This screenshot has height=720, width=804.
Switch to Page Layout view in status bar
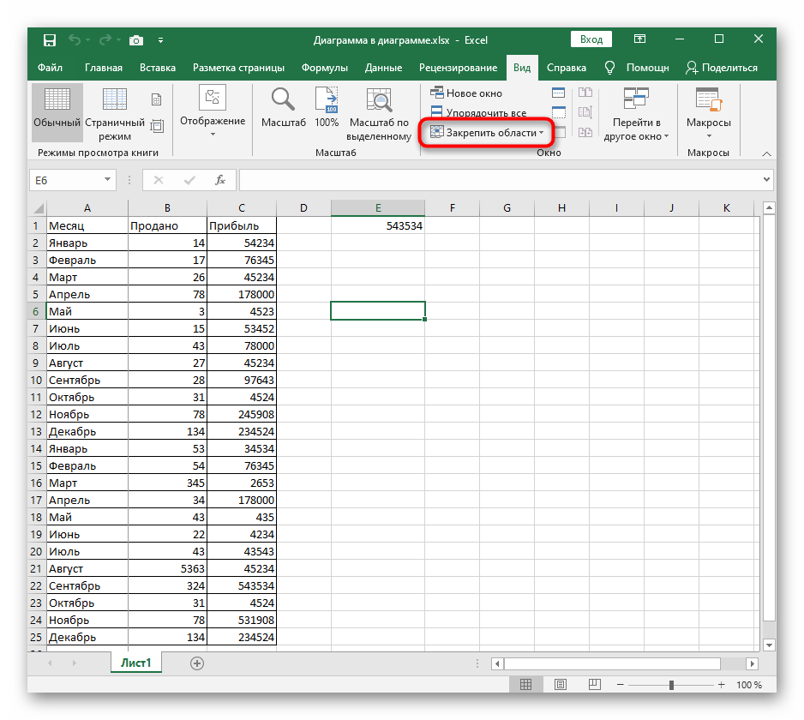pyautogui.click(x=561, y=684)
